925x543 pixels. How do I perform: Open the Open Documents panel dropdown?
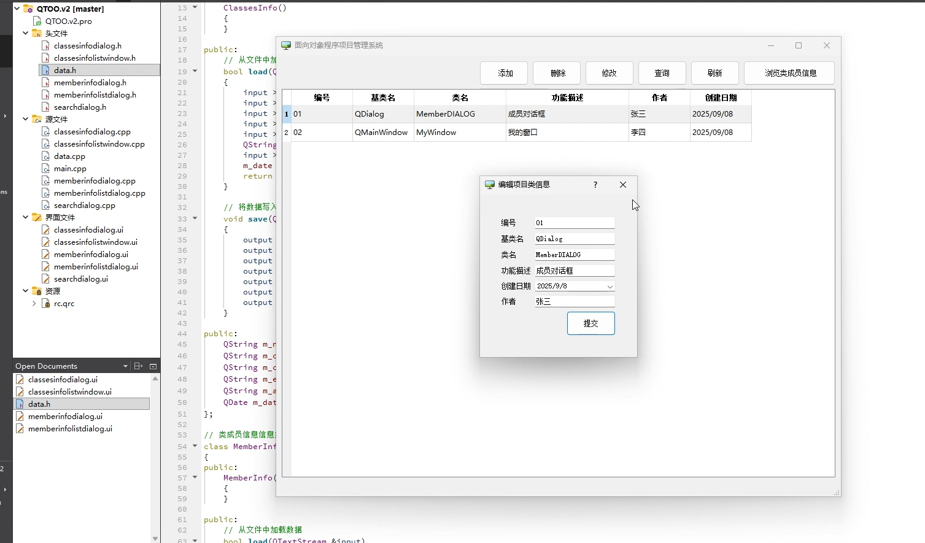pyautogui.click(x=125, y=366)
